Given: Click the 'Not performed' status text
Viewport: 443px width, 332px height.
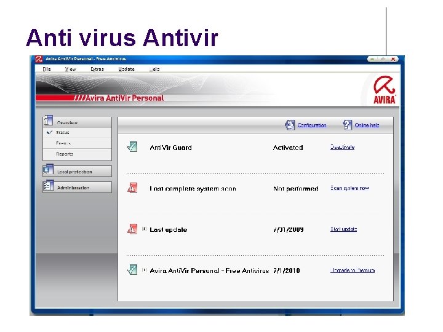Looking at the screenshot, I should tap(296, 189).
